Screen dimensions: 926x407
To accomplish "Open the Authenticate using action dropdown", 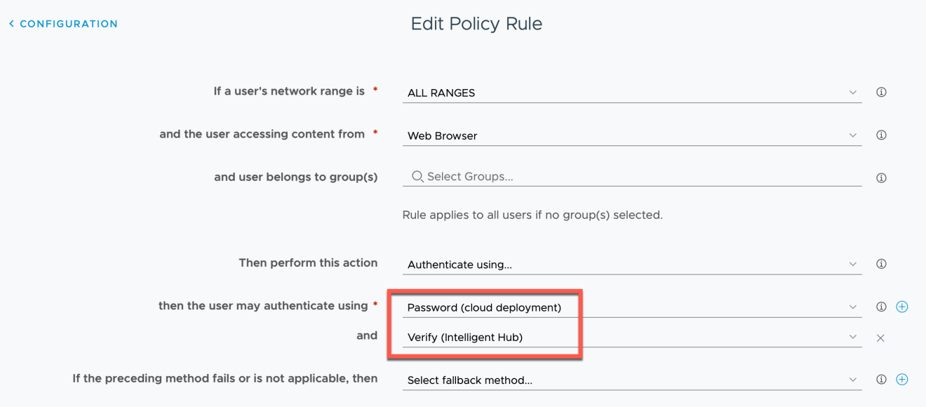I will tap(852, 263).
